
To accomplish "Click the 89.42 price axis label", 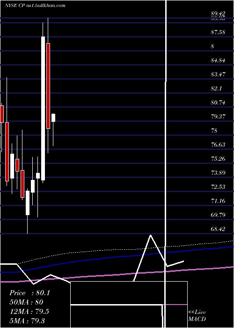I will 218,14.
